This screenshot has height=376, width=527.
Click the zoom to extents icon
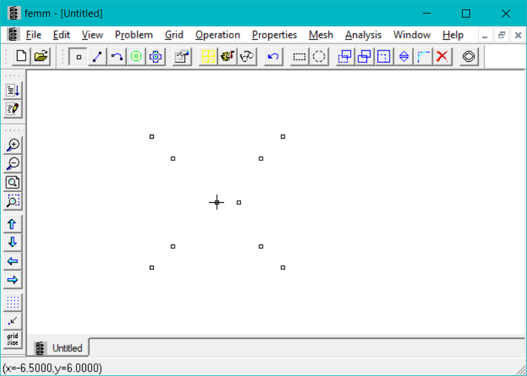tap(13, 183)
